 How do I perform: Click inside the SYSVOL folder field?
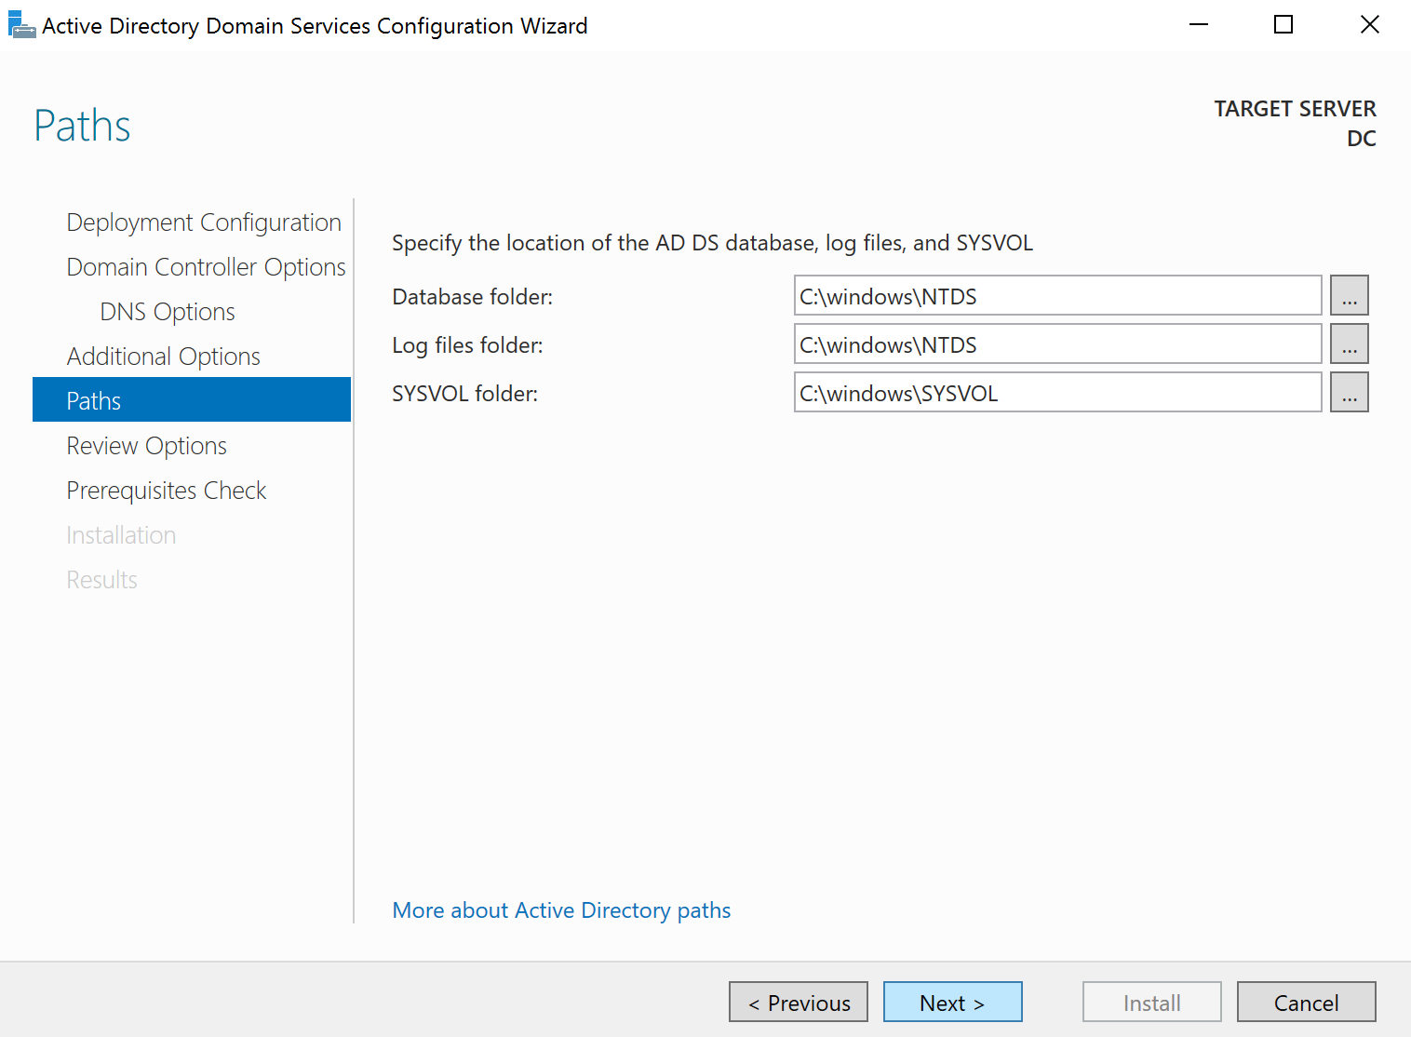(x=1056, y=392)
